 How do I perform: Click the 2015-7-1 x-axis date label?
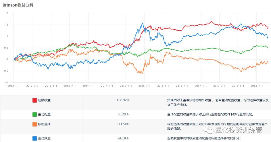click(145, 86)
